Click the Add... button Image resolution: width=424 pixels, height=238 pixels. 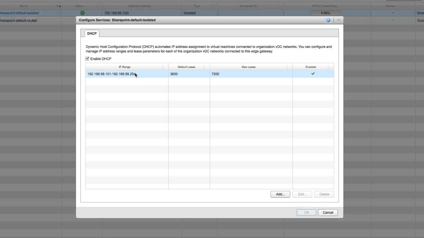tap(280, 194)
